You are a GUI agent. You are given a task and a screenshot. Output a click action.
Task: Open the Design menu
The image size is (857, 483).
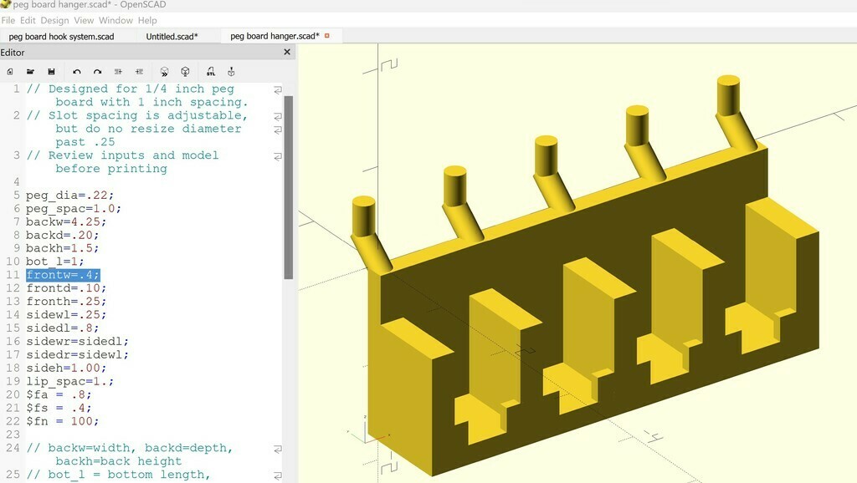tap(54, 20)
